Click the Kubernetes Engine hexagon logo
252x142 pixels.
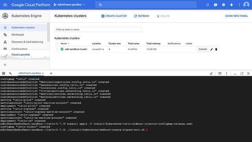5,16
